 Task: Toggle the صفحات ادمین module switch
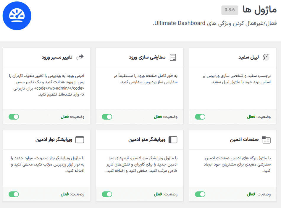click(x=200, y=194)
